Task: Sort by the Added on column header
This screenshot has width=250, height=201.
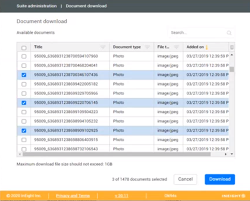Action: 195,47
